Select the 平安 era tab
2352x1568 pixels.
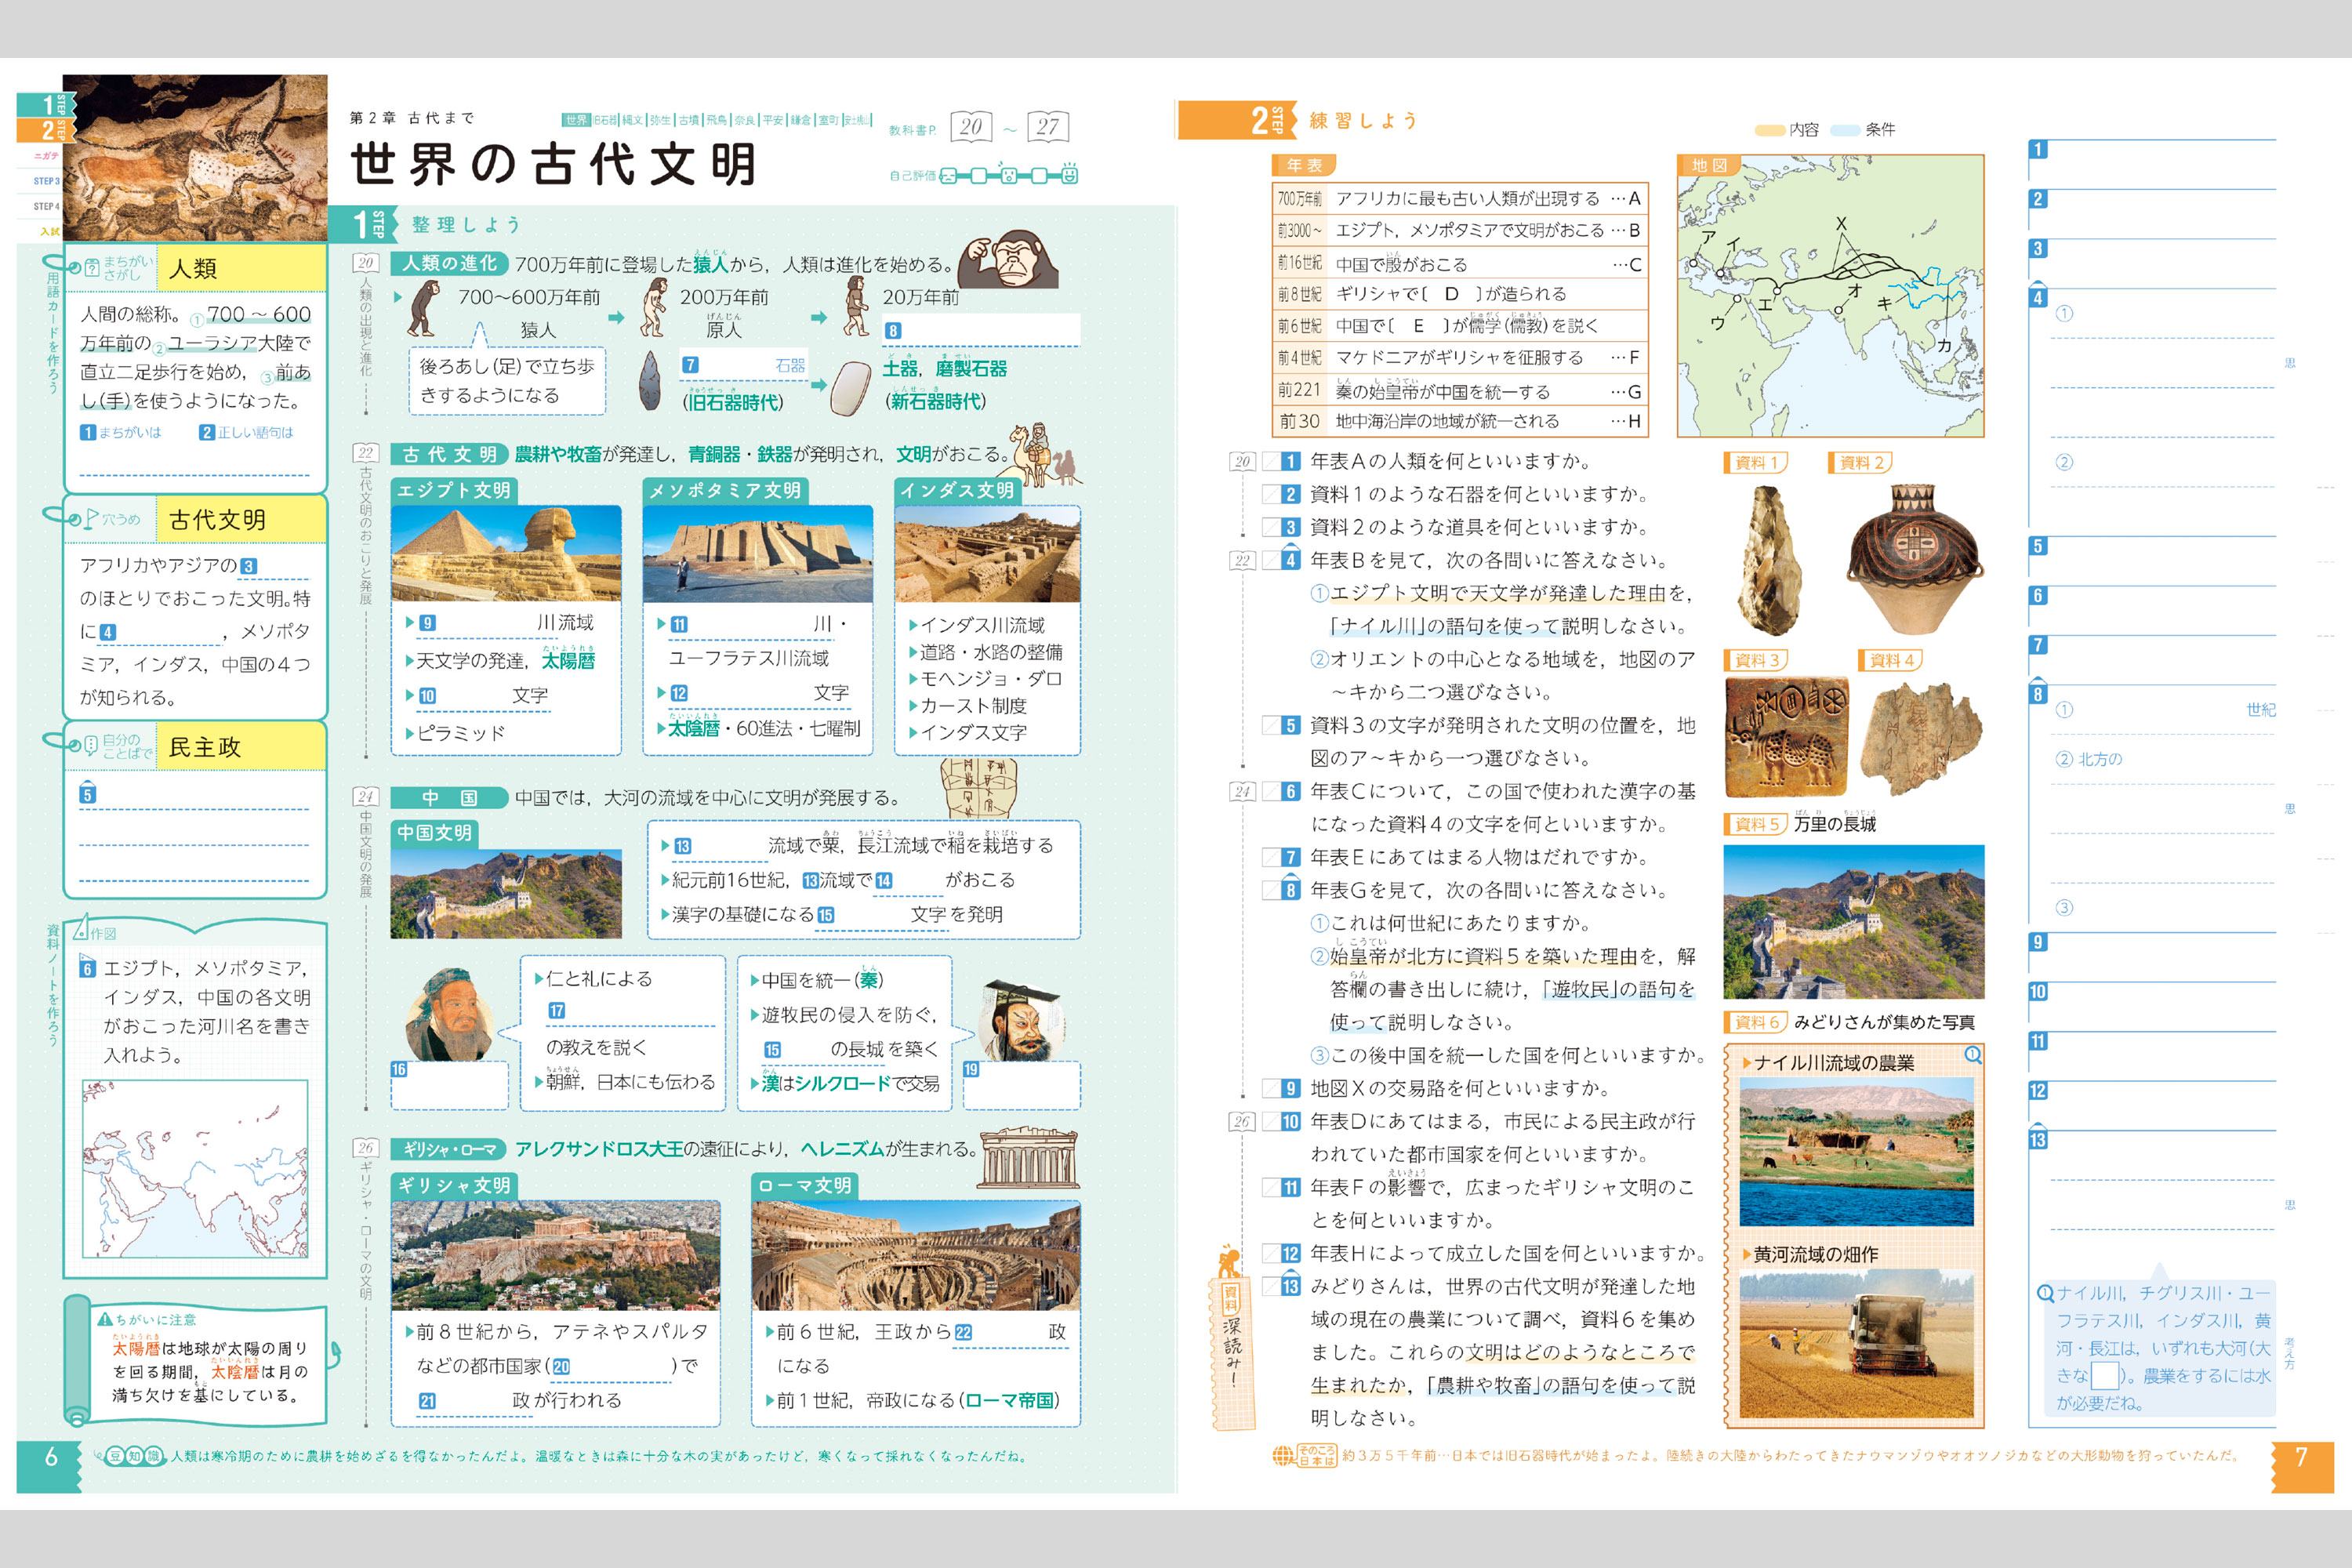(773, 120)
